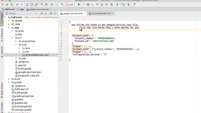Open the app run configuration dropdown
Screen dimensions: 201x113
pyautogui.click(x=70, y=4)
